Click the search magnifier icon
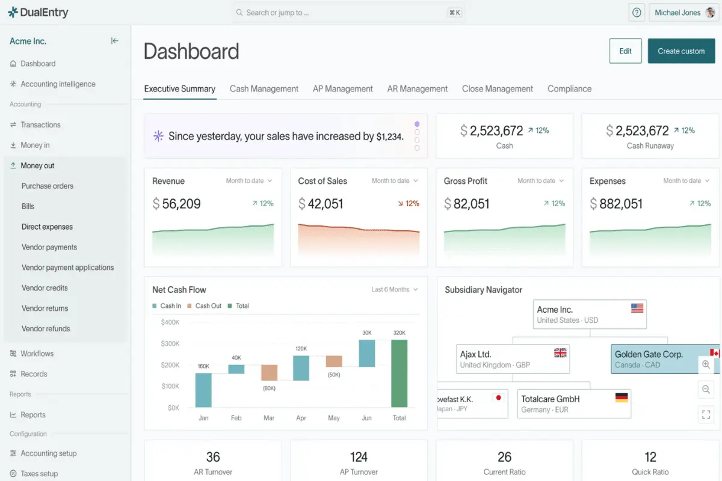Image resolution: width=722 pixels, height=481 pixels. [239, 13]
